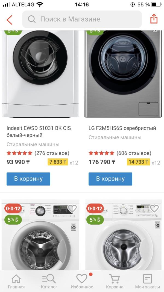Screen dimensions: 164x292
Task: Tap the 0-0-12 badge on bottom-left product
Action: pyautogui.click(x=13, y=209)
